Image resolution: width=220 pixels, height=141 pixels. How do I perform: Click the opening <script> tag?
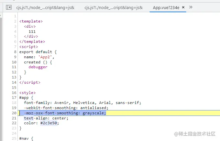tap(28, 47)
